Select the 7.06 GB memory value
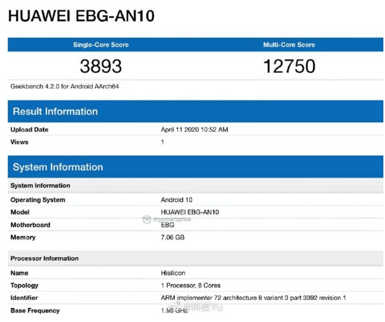385x322 pixels. click(x=173, y=237)
